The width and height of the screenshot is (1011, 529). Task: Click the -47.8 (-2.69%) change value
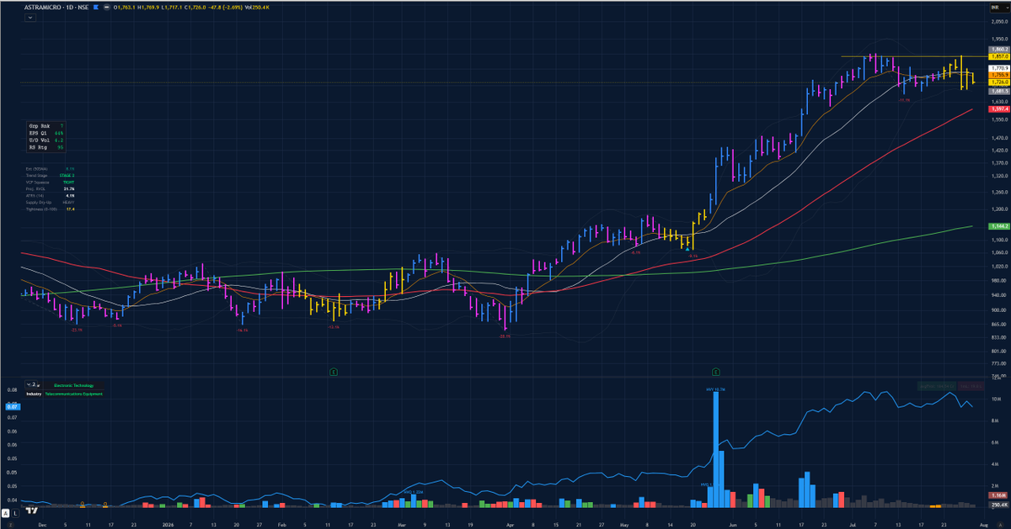[x=227, y=8]
